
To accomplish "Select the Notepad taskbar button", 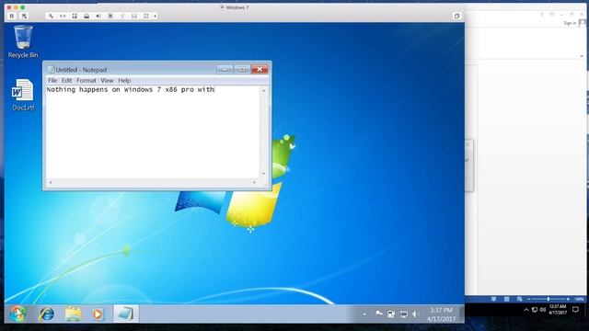I will click(x=126, y=314).
